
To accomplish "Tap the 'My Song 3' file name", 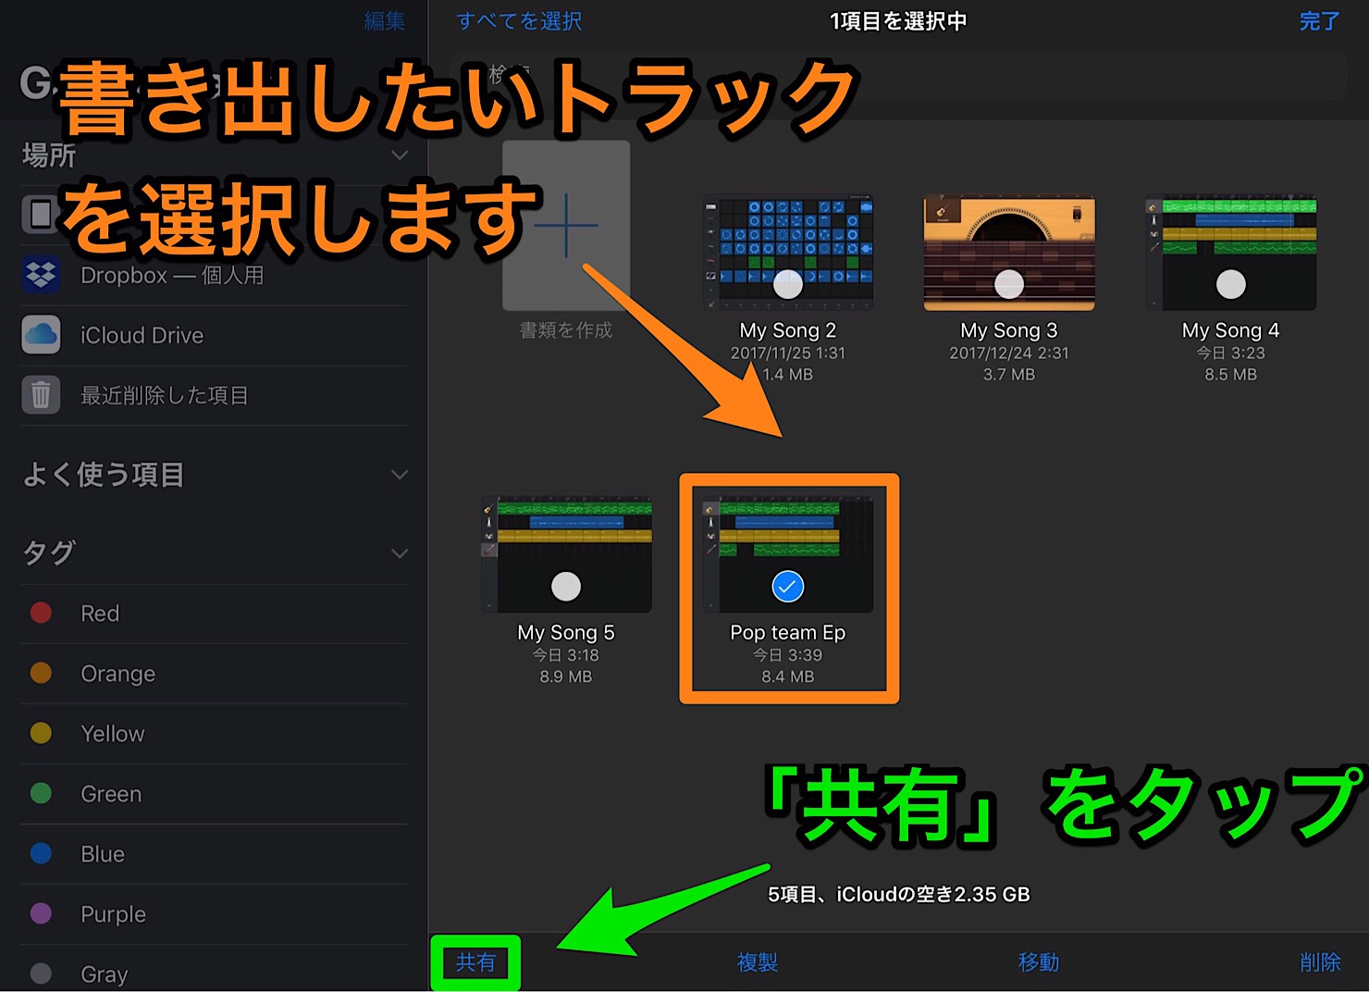I will (1009, 330).
